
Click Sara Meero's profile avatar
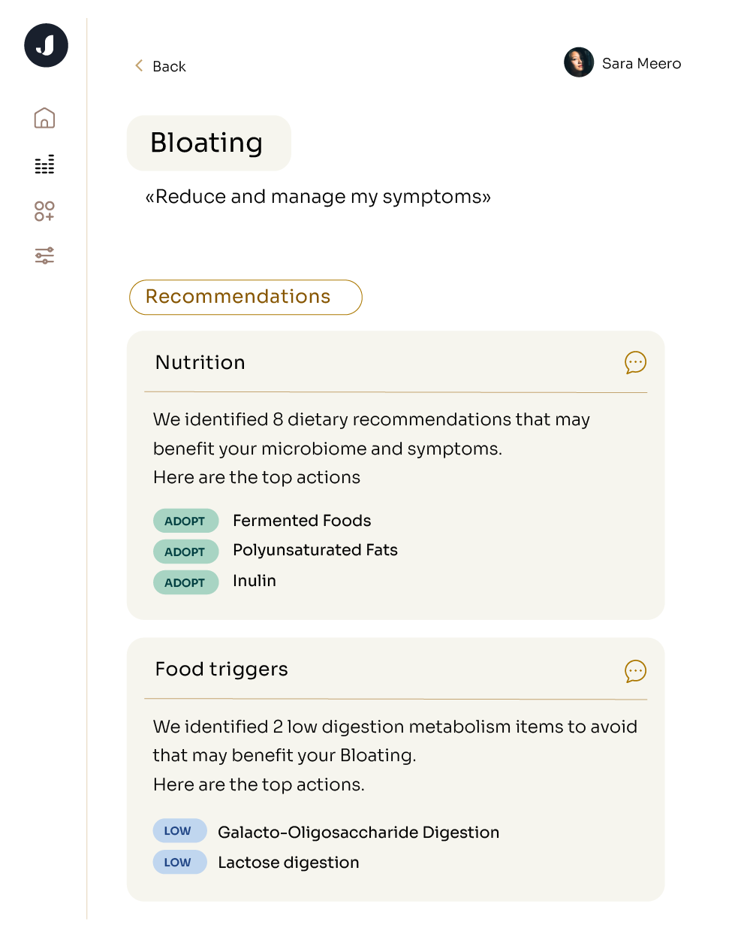579,62
